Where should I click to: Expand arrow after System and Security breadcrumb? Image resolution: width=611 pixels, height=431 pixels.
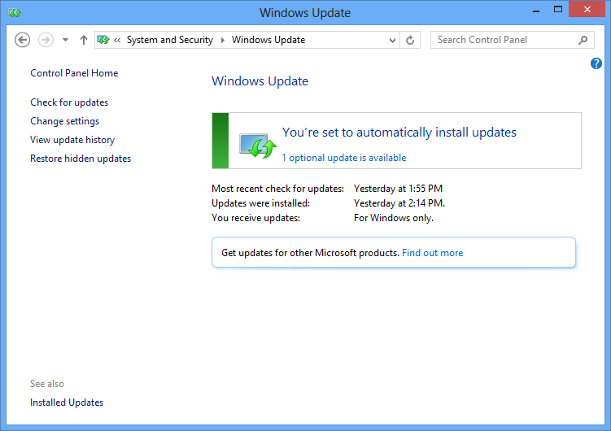(x=223, y=40)
